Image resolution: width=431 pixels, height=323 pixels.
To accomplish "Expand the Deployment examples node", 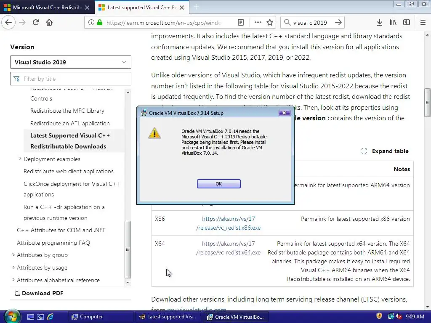I will click(x=20, y=159).
